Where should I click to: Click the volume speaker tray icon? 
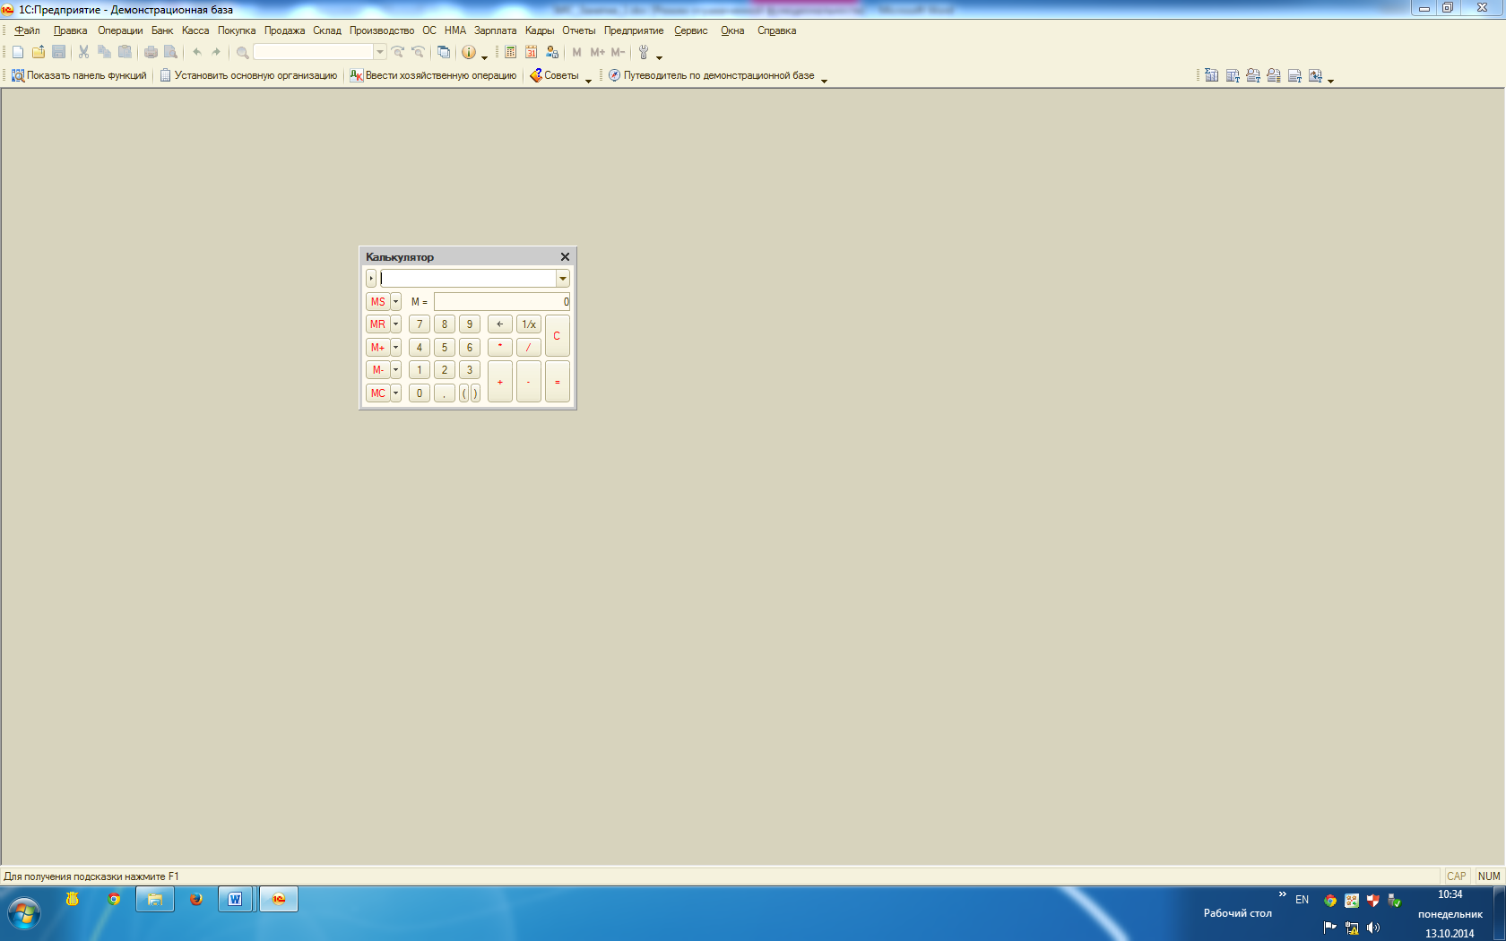[x=1373, y=928]
